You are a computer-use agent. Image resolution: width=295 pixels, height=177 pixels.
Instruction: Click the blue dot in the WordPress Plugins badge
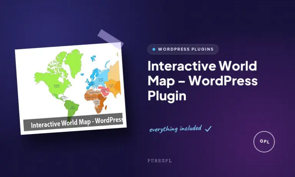[x=154, y=49]
